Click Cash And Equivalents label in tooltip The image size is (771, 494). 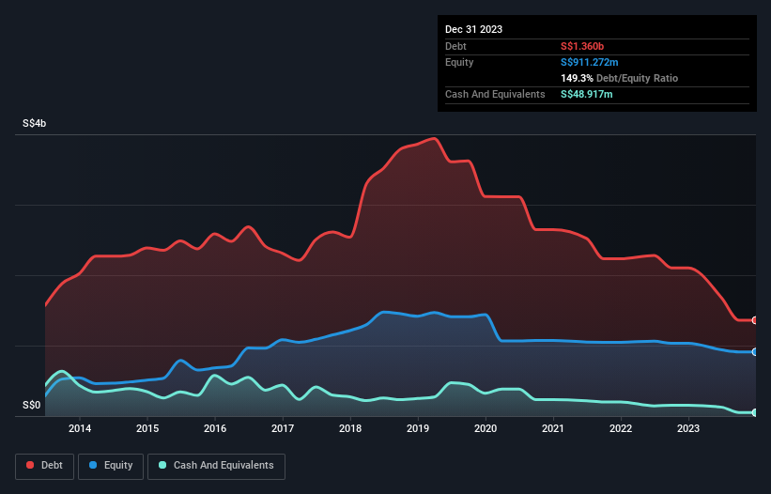(495, 94)
